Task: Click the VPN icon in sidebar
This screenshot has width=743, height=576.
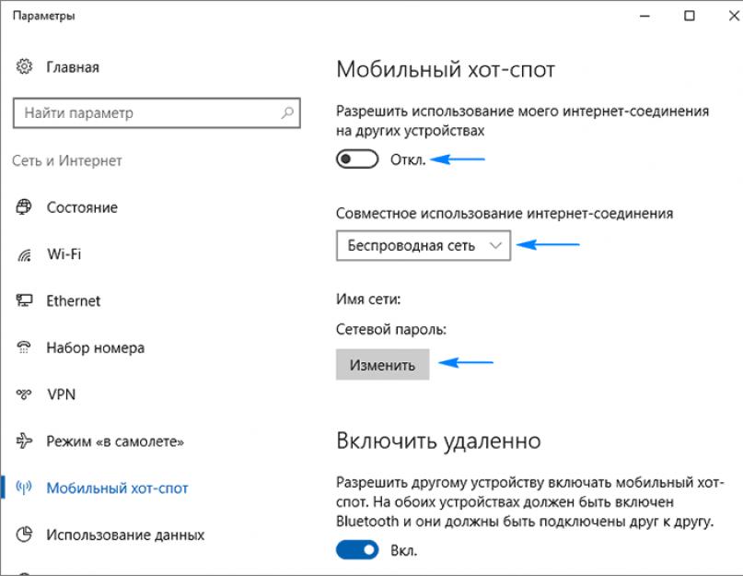Action: point(25,394)
